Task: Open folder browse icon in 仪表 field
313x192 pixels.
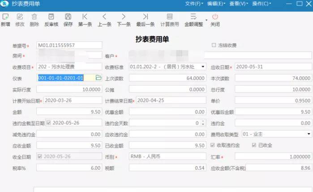Action: pyautogui.click(x=99, y=78)
